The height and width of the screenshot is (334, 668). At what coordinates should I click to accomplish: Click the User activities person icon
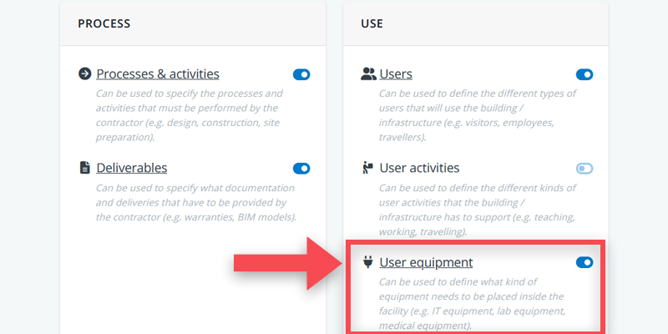(x=367, y=168)
